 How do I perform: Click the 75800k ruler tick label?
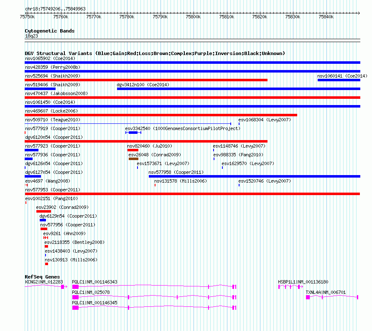[x=193, y=17]
